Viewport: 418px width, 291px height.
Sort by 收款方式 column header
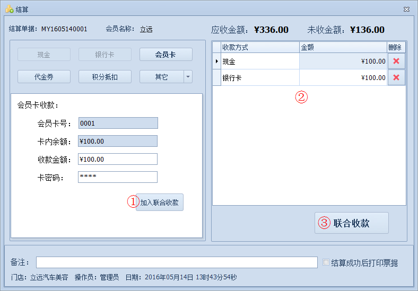pyautogui.click(x=260, y=47)
